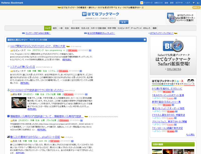
Task: Click the pin icon in the top-right toolbar
Action: point(193,3)
